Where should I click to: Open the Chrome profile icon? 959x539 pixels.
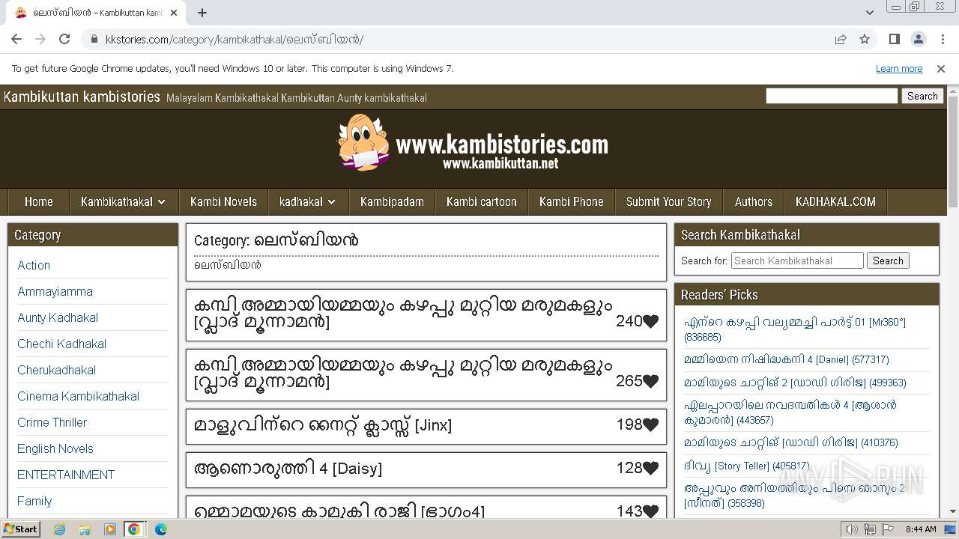point(919,39)
